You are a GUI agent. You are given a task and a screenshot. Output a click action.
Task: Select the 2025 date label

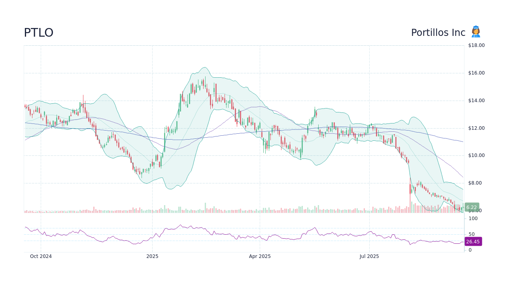click(x=153, y=256)
